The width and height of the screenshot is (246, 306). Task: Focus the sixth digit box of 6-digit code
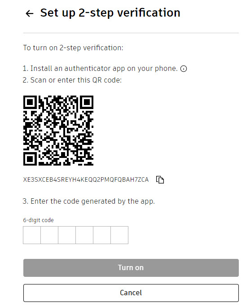(x=119, y=235)
